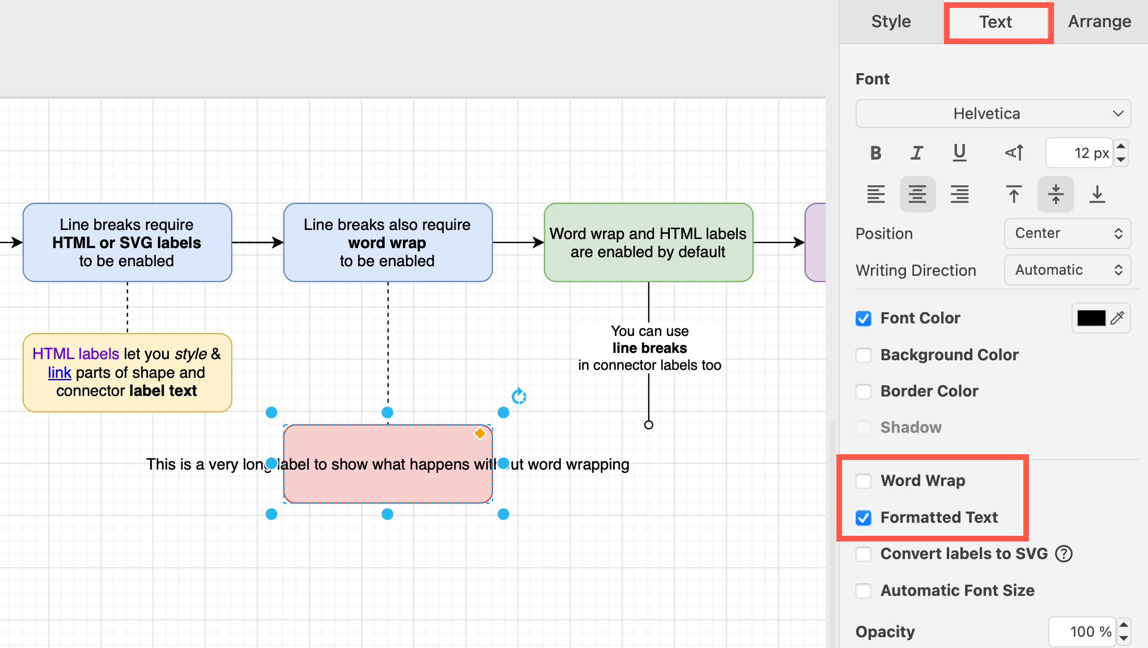Enable the Background Color checkbox
The image size is (1148, 648).
pos(864,355)
